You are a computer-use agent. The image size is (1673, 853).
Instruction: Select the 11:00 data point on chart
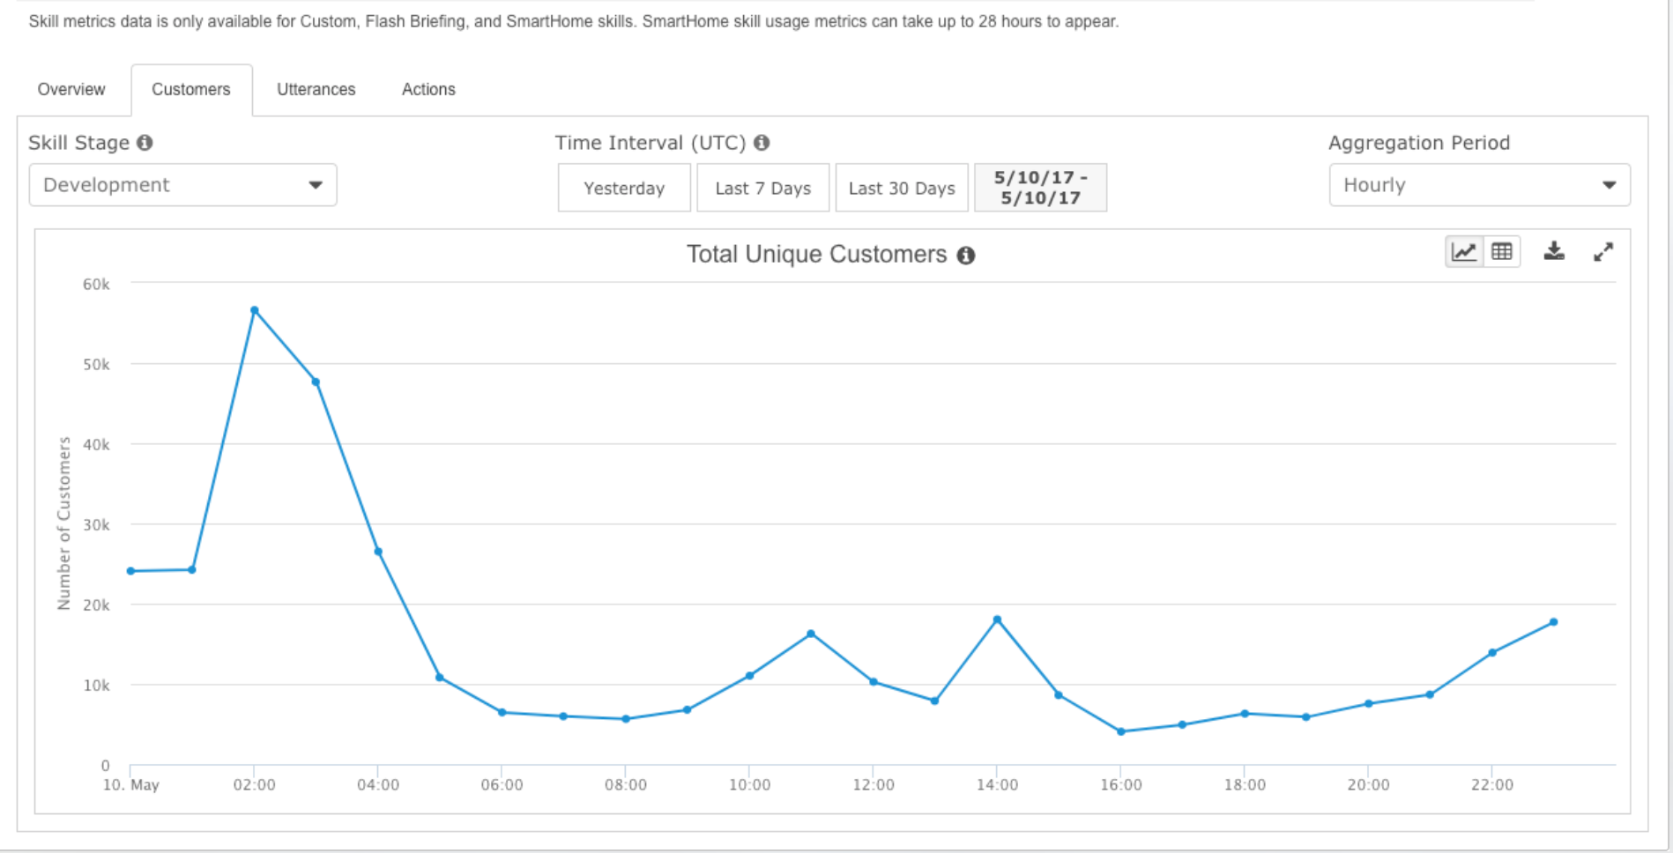coord(811,634)
